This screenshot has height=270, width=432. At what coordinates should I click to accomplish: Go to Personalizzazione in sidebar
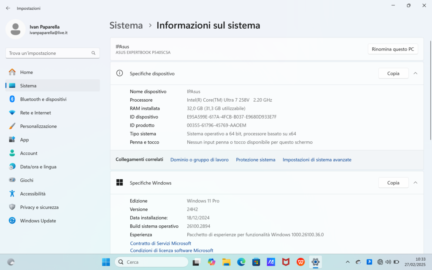click(x=38, y=126)
